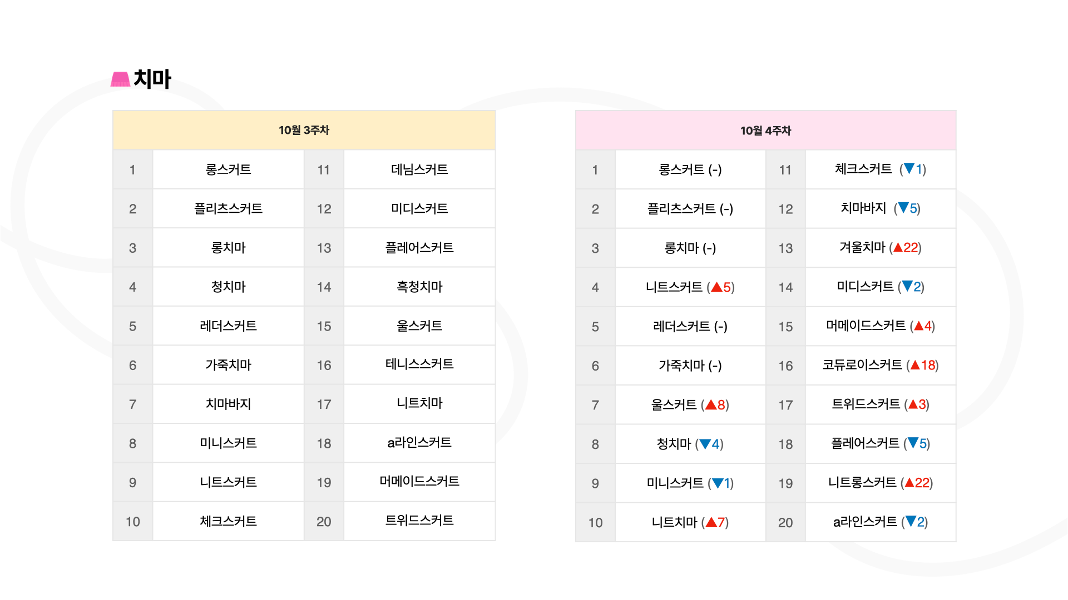Click the red up arrow beside 코듀로이스커트
1068x600 pixels.
tap(915, 365)
